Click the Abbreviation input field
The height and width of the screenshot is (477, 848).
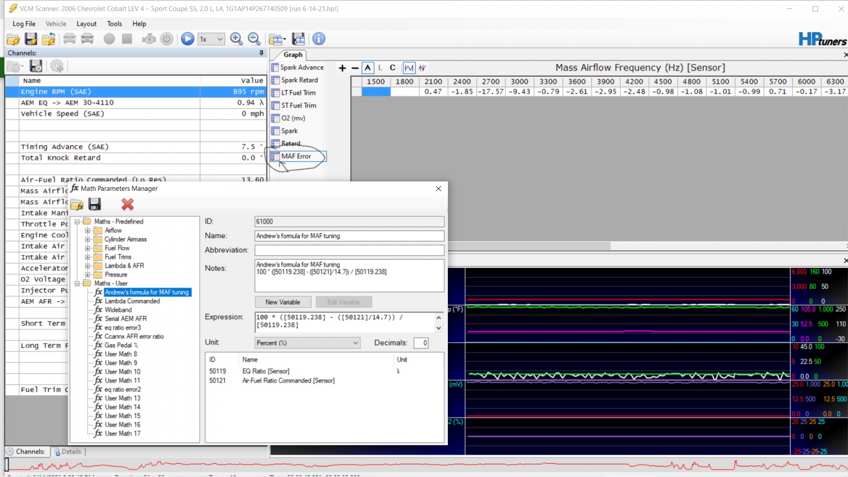coord(349,250)
